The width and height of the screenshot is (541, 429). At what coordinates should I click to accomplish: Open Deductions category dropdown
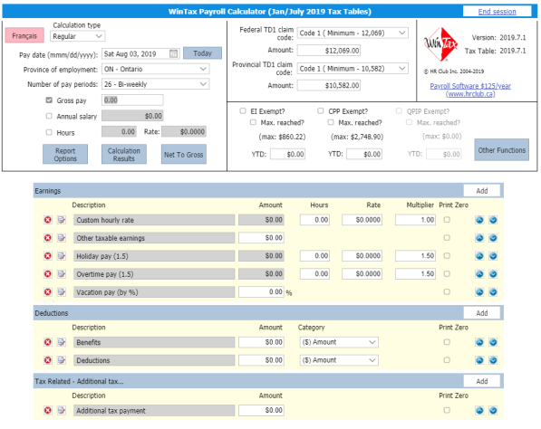[x=339, y=360]
